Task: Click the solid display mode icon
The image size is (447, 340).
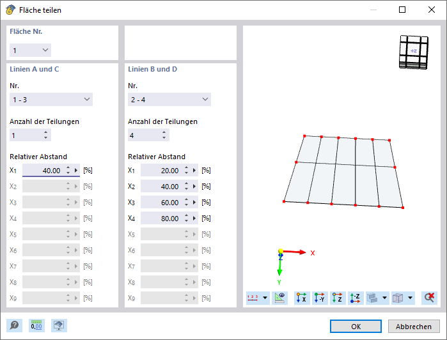Action: (373, 298)
